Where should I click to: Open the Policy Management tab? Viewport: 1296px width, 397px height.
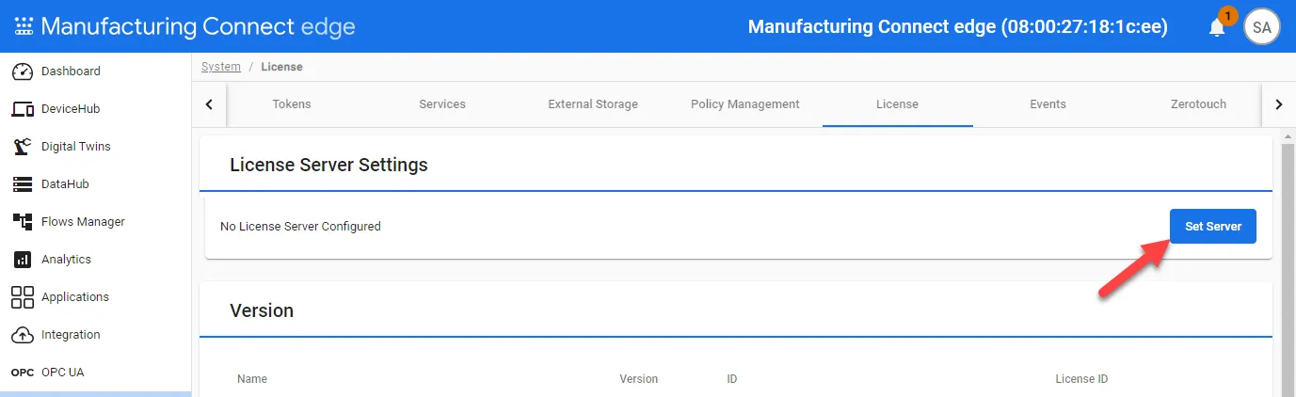coord(745,104)
